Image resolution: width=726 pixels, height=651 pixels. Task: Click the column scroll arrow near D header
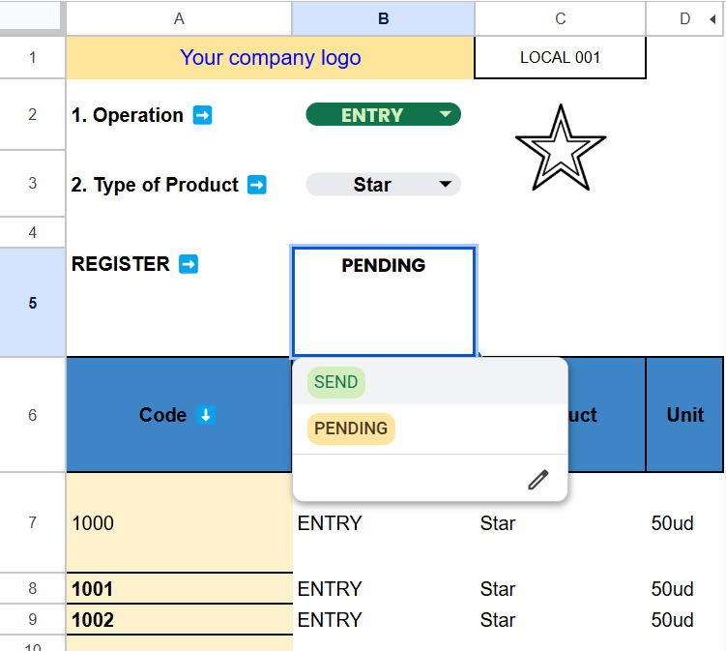pos(712,18)
